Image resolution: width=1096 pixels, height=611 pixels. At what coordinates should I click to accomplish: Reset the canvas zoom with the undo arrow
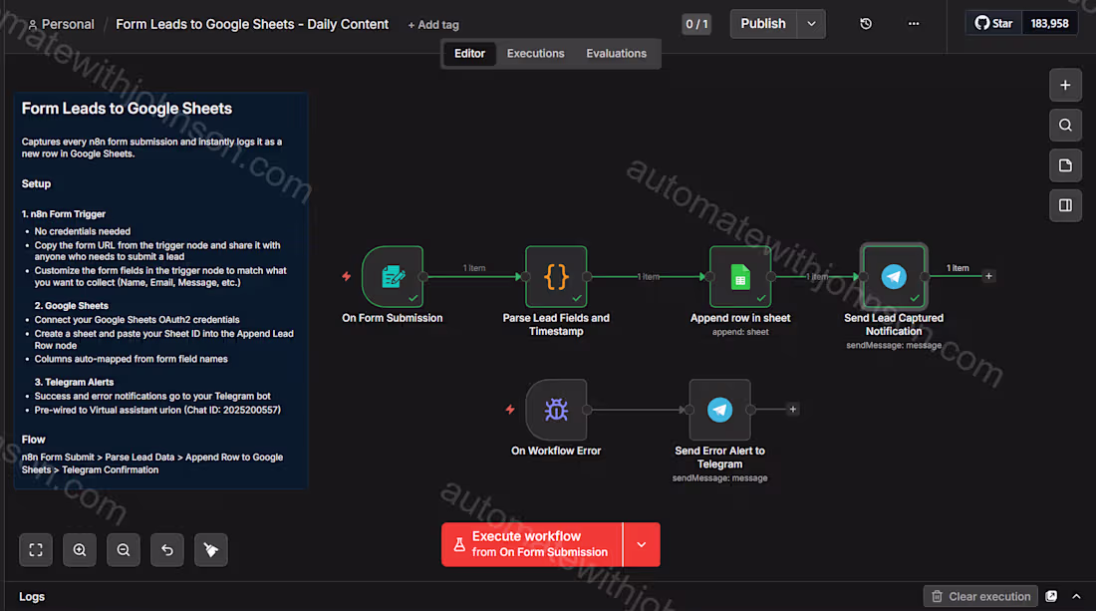[x=167, y=550]
